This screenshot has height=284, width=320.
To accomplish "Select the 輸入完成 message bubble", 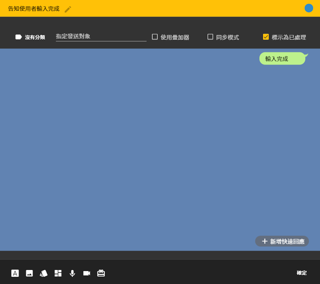I will coord(283,59).
